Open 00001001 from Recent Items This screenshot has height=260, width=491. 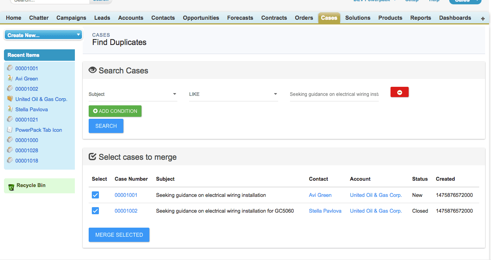click(x=27, y=68)
